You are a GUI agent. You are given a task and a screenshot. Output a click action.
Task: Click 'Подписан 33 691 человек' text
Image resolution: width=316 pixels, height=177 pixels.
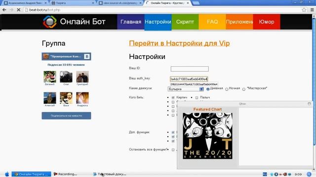66,64
